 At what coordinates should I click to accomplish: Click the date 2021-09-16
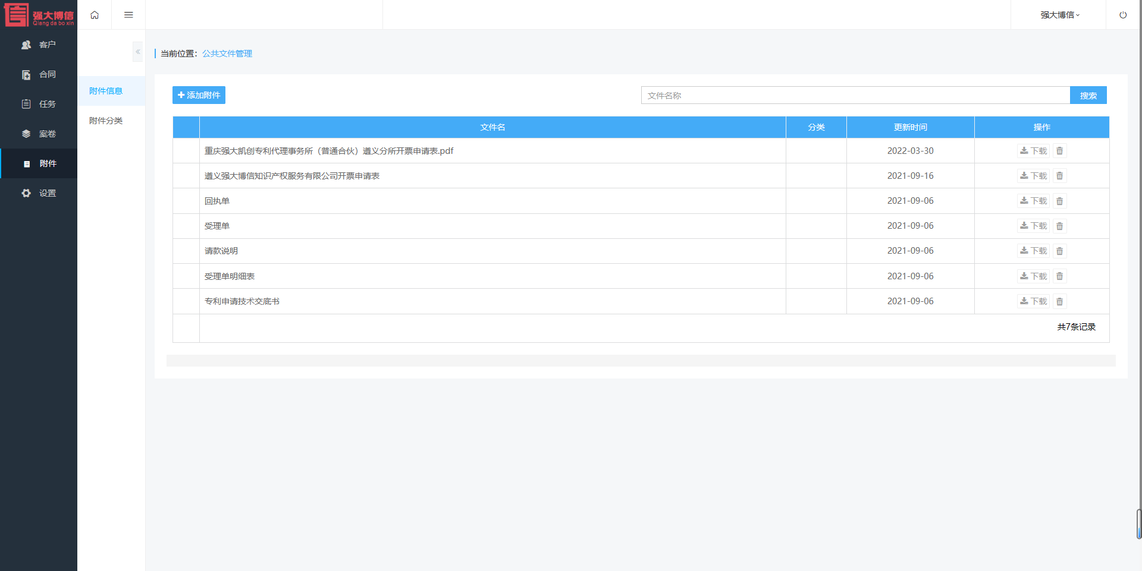coord(911,176)
